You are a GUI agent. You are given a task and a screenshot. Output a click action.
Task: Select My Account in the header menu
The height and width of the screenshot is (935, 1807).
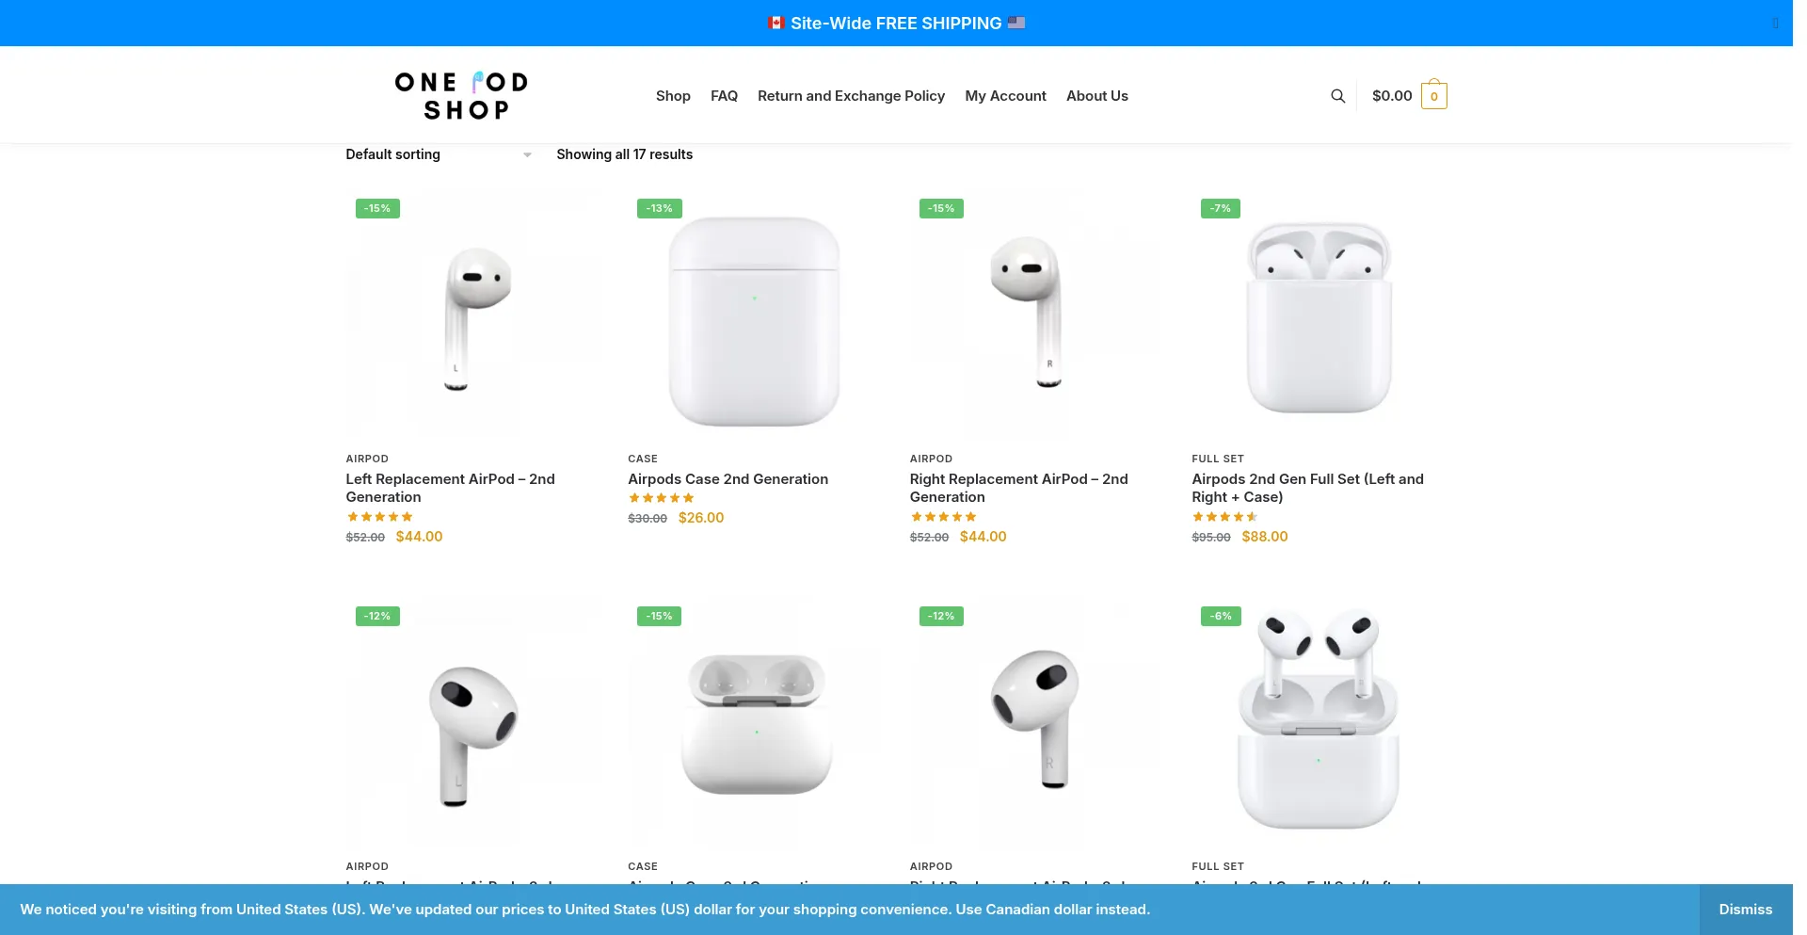point(1005,95)
